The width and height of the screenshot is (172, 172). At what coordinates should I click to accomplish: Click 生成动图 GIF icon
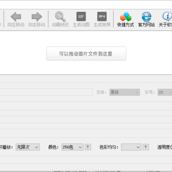(x=81, y=17)
